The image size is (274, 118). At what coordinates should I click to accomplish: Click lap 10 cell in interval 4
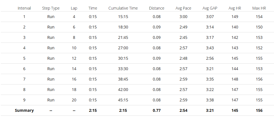(x=74, y=48)
